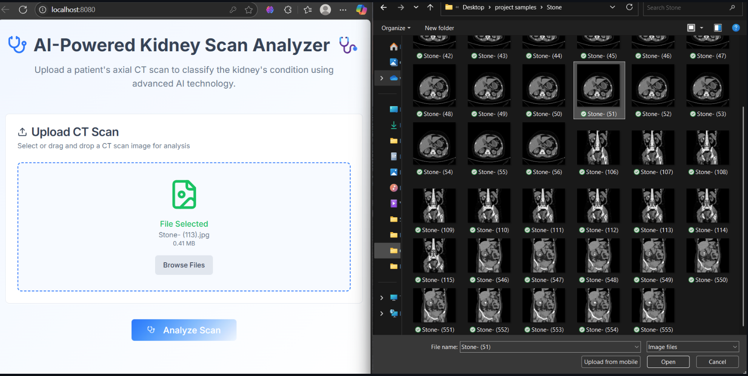
Task: Select thumbnail Stone- (546)
Action: pos(489,261)
